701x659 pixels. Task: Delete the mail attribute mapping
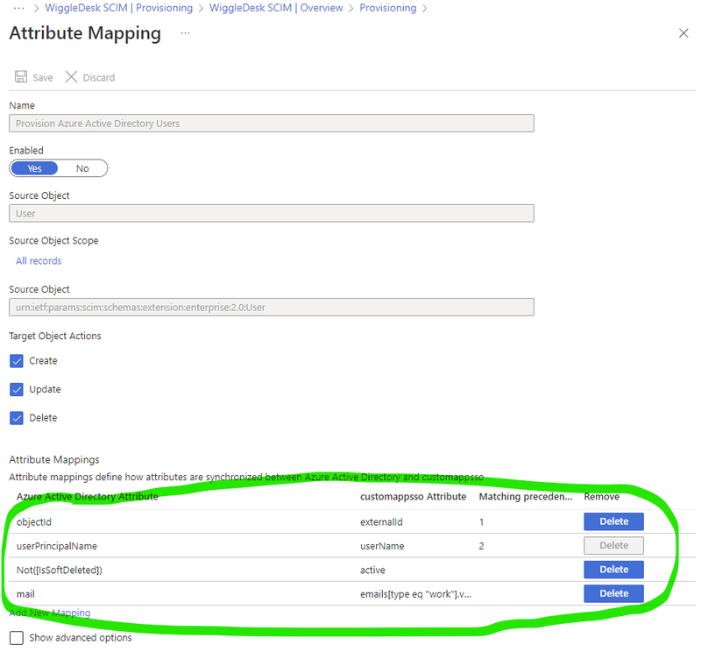(x=612, y=593)
